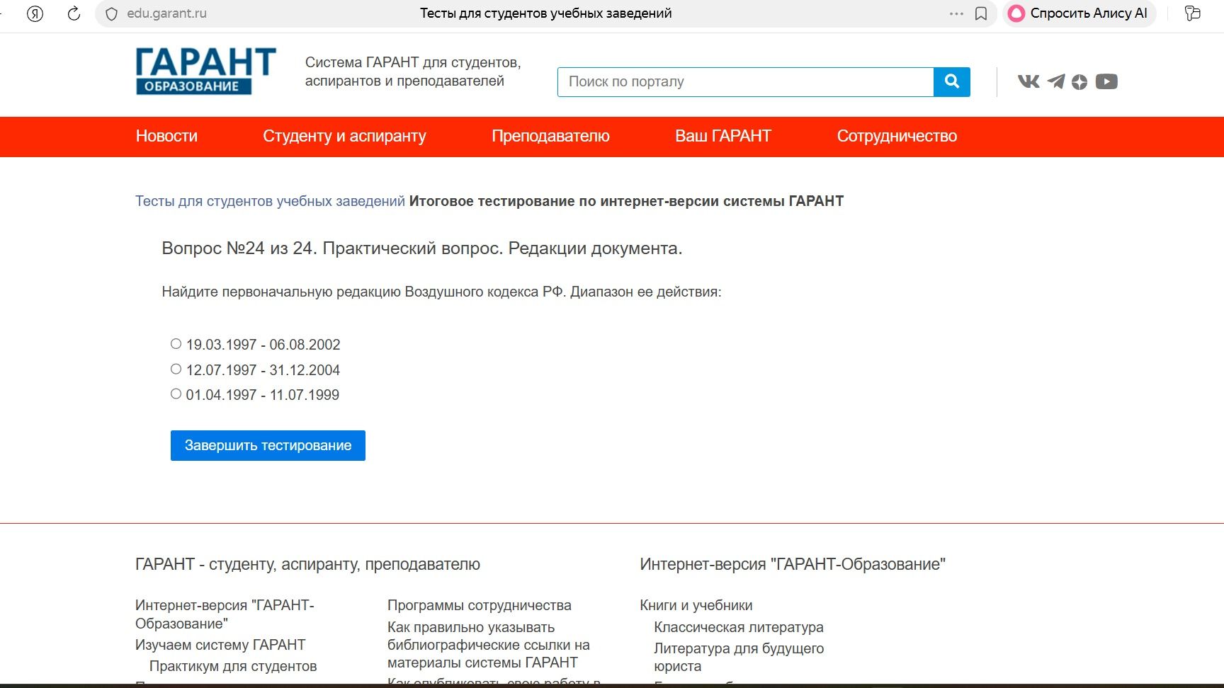Go to GARANT Education logo homepage
The width and height of the screenshot is (1224, 688).
coord(206,71)
